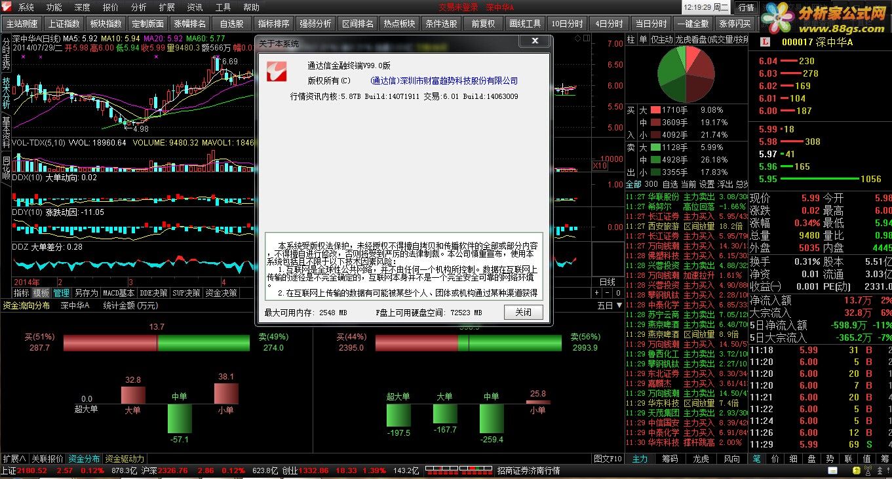
Task: Click the 画线工具 toolbar button
Action: [526, 24]
